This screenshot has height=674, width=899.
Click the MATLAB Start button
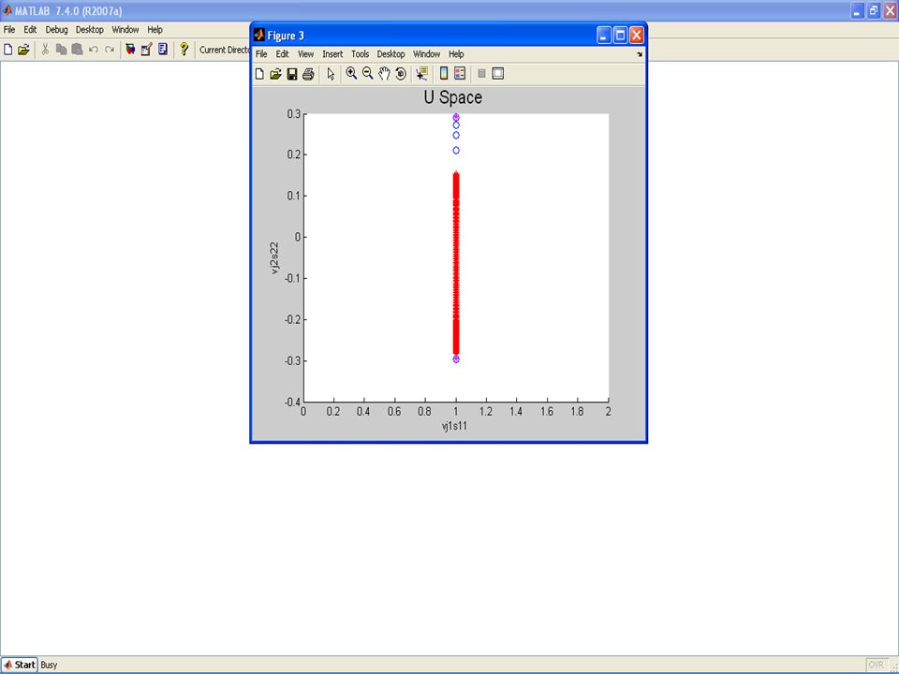(20, 665)
